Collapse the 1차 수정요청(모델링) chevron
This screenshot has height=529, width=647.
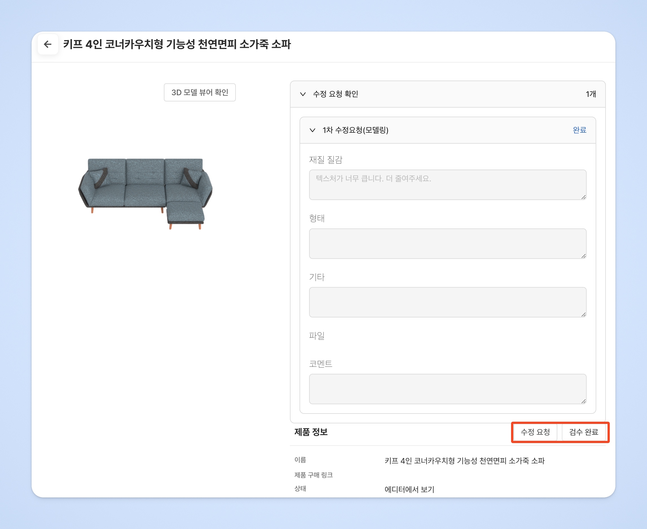pos(312,130)
